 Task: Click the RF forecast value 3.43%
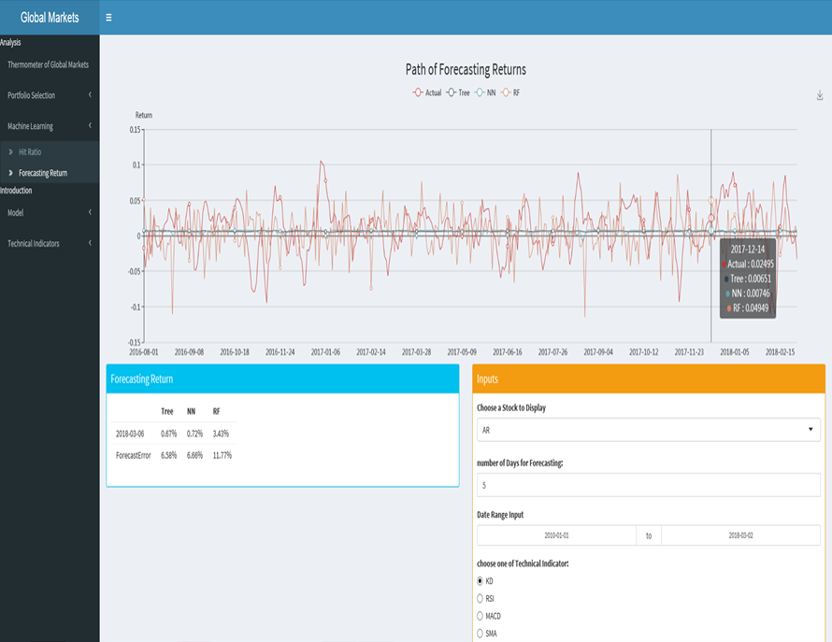[x=221, y=434]
